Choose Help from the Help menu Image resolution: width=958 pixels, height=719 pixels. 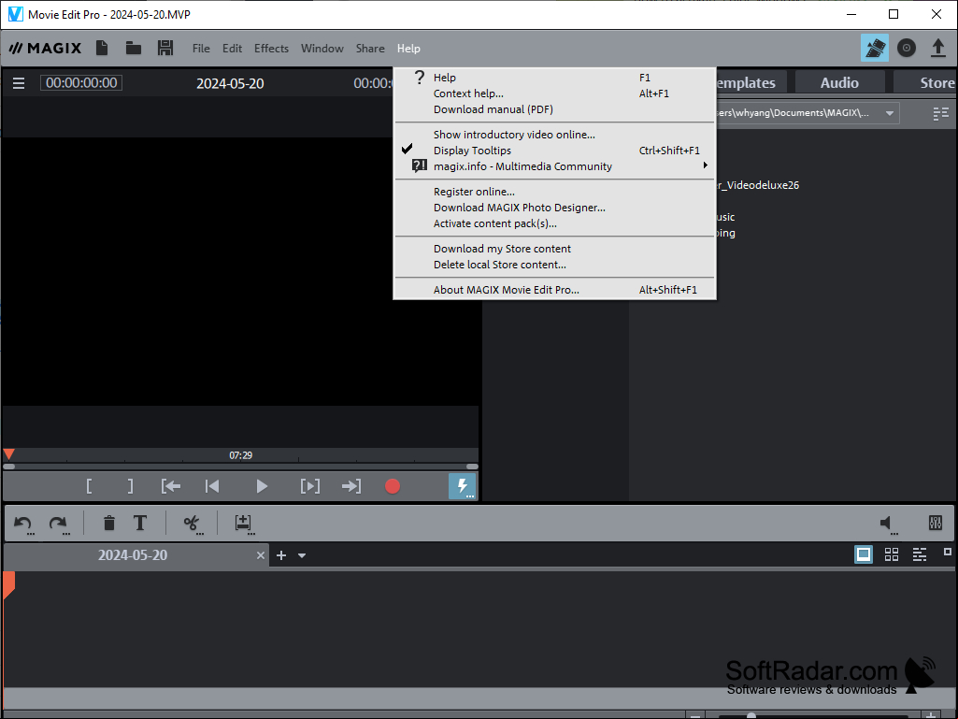(x=555, y=78)
